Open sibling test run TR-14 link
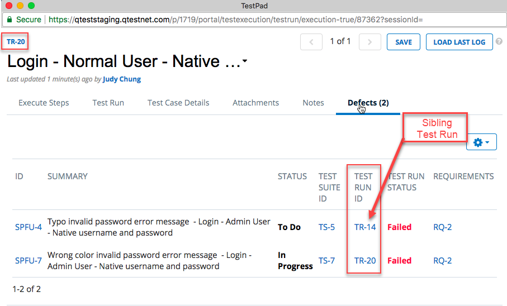This screenshot has height=306, width=507. point(365,227)
